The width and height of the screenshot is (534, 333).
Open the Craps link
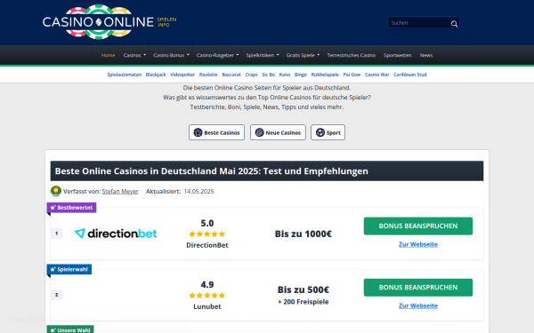click(251, 75)
